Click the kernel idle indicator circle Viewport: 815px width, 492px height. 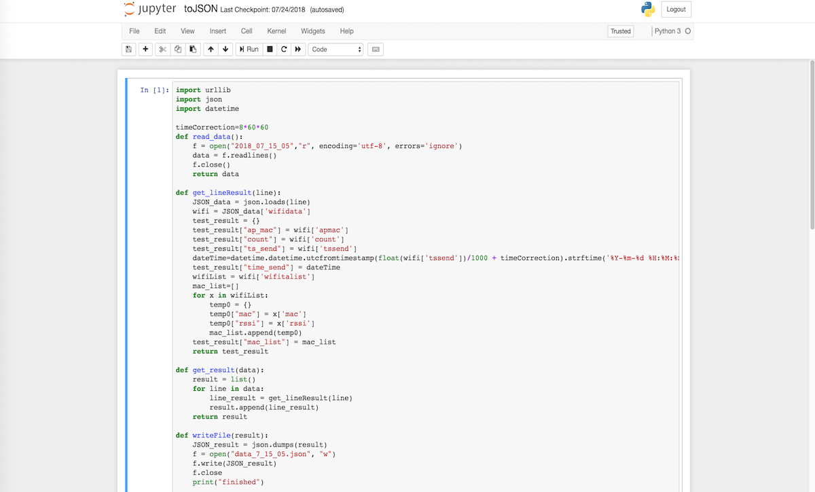(x=688, y=31)
